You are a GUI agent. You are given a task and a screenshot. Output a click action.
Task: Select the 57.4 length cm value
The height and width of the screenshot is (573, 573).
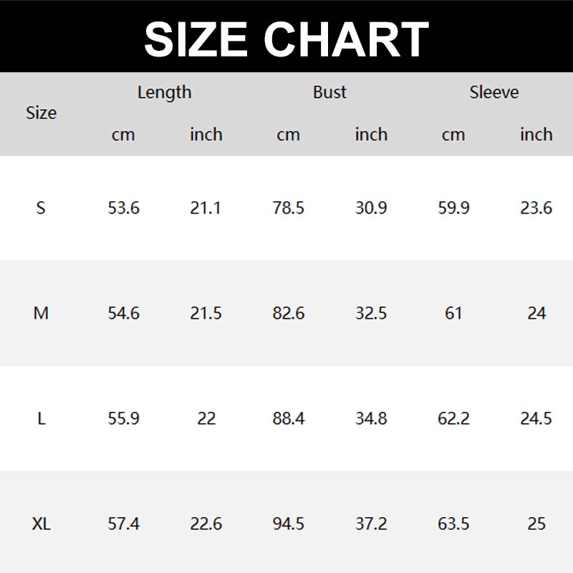(123, 524)
